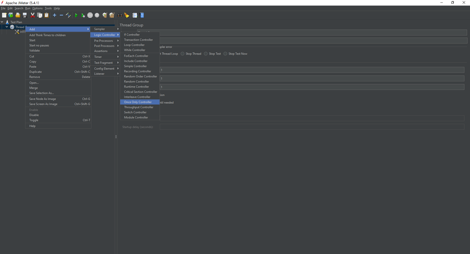470x254 pixels.
Task: Expand the Post Processors submenu
Action: tap(105, 46)
